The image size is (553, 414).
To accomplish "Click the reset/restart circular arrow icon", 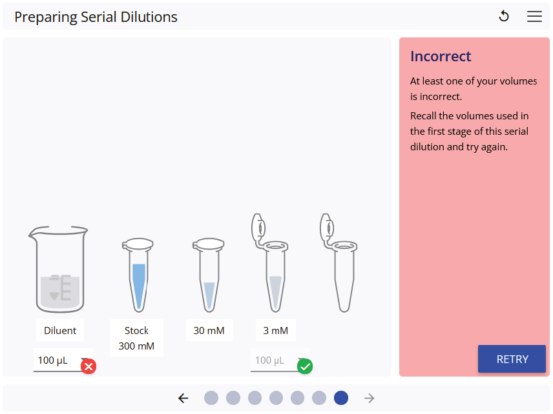I will pos(504,16).
